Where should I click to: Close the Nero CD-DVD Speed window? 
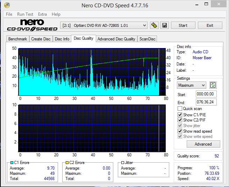pos(219,4)
